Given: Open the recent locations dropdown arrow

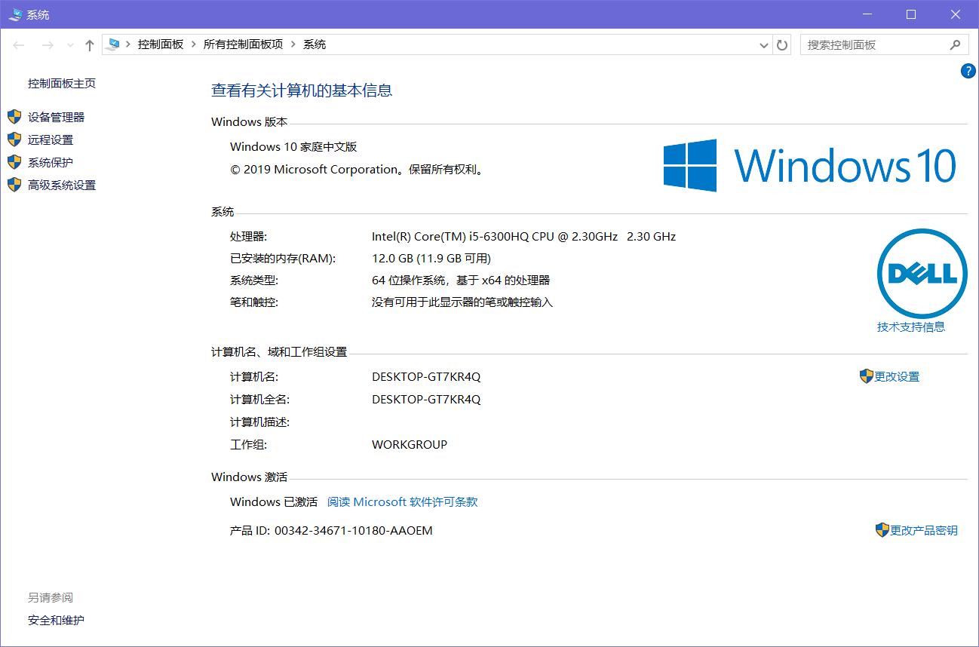Looking at the screenshot, I should [71, 45].
